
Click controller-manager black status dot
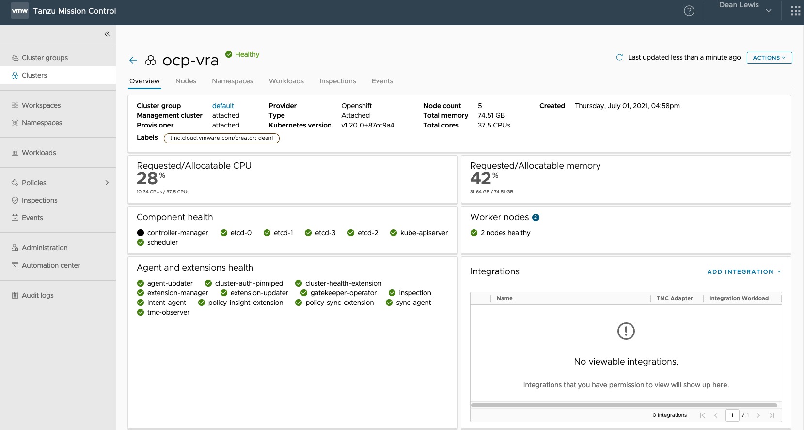(x=141, y=233)
